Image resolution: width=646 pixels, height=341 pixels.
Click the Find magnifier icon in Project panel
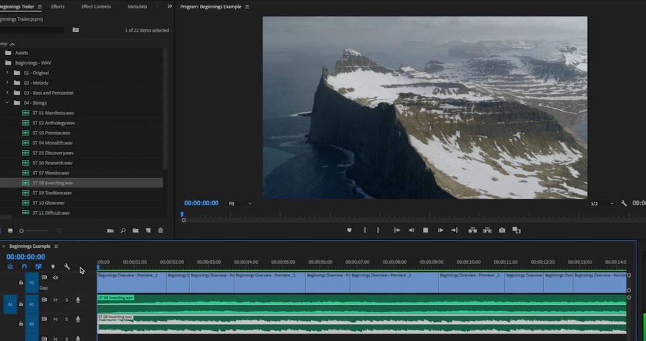pyautogui.click(x=123, y=230)
